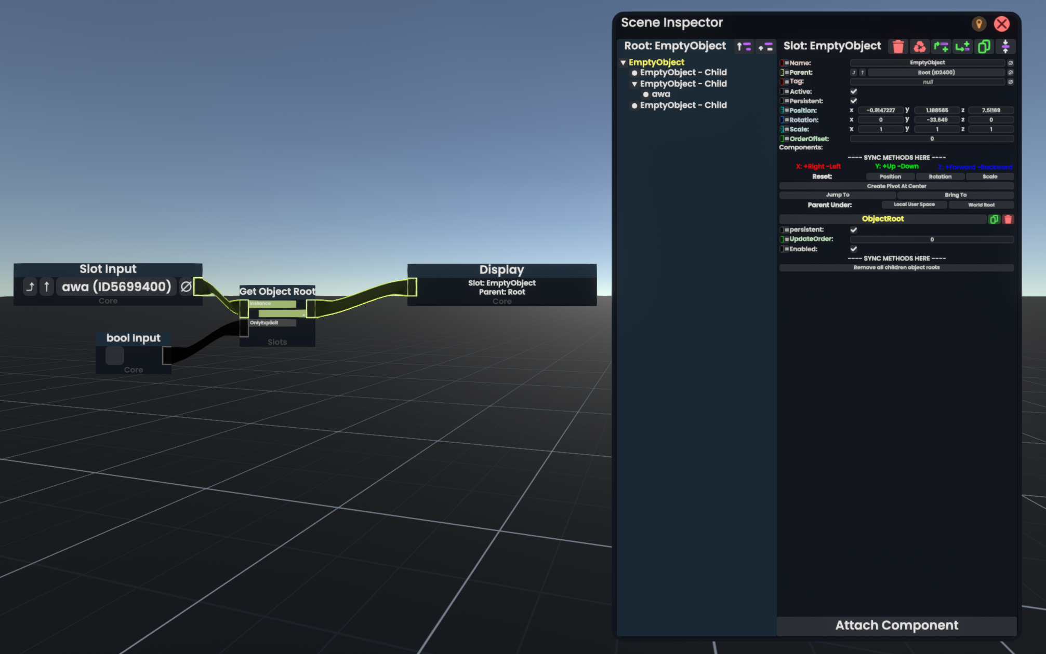This screenshot has height=654, width=1046.
Task: Select the last EmptyObject - Child item
Action: coord(683,105)
